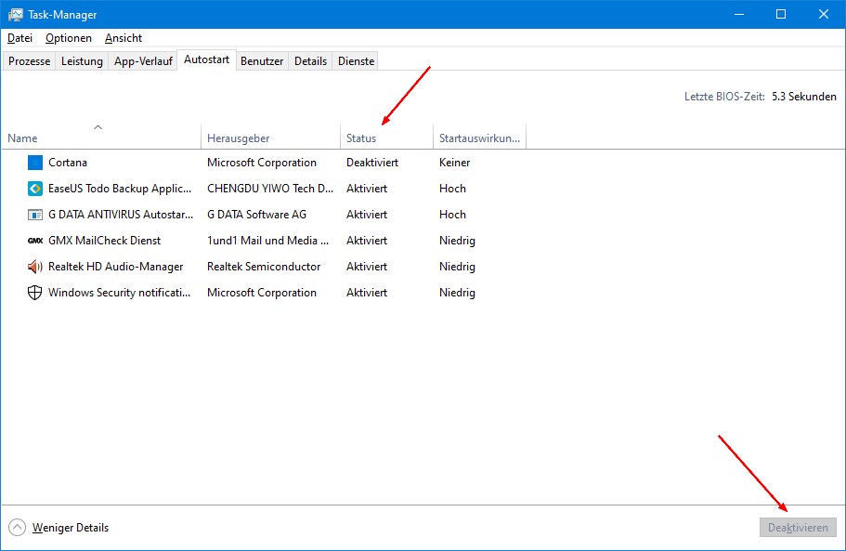Open the Optionen menu
846x551 pixels.
[69, 38]
